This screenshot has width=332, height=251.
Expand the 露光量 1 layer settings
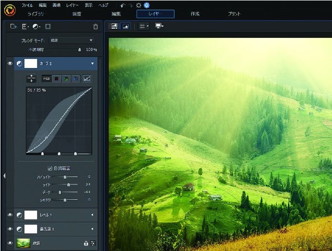pyautogui.click(x=92, y=229)
